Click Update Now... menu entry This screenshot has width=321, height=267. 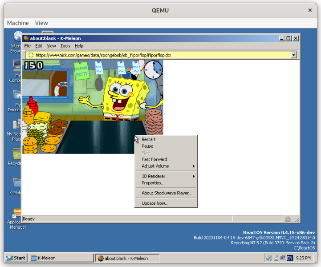tap(166, 203)
